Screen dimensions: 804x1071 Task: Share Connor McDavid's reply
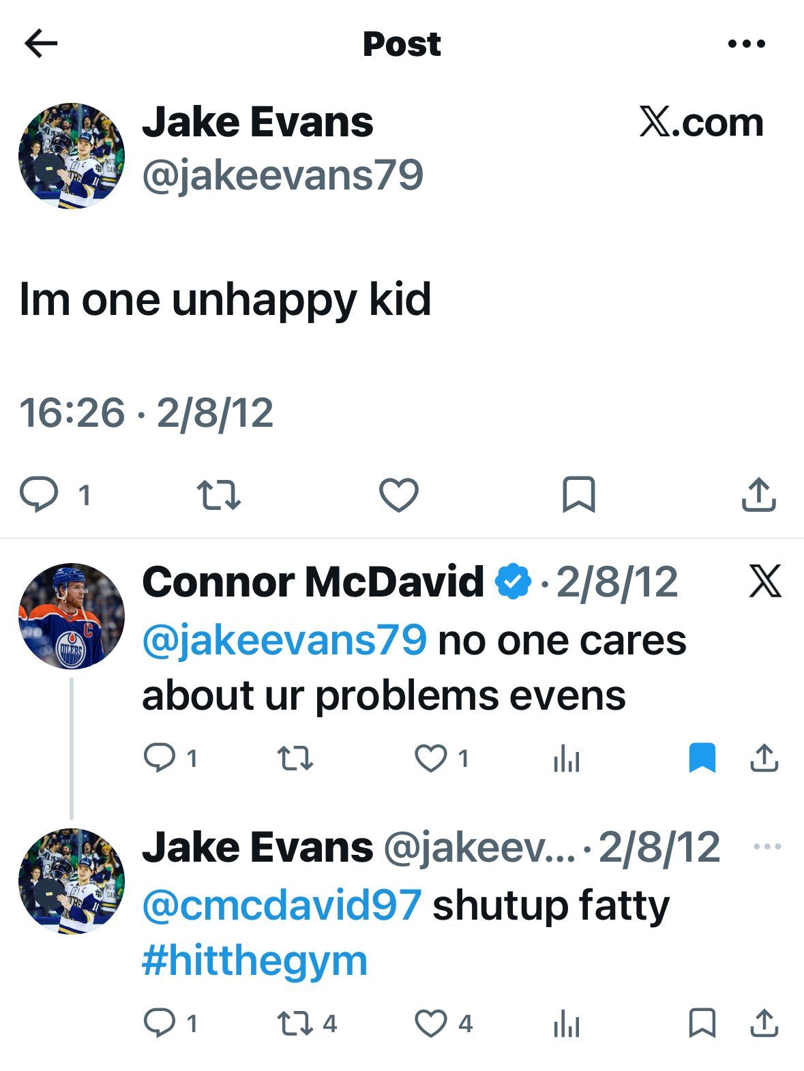click(764, 758)
